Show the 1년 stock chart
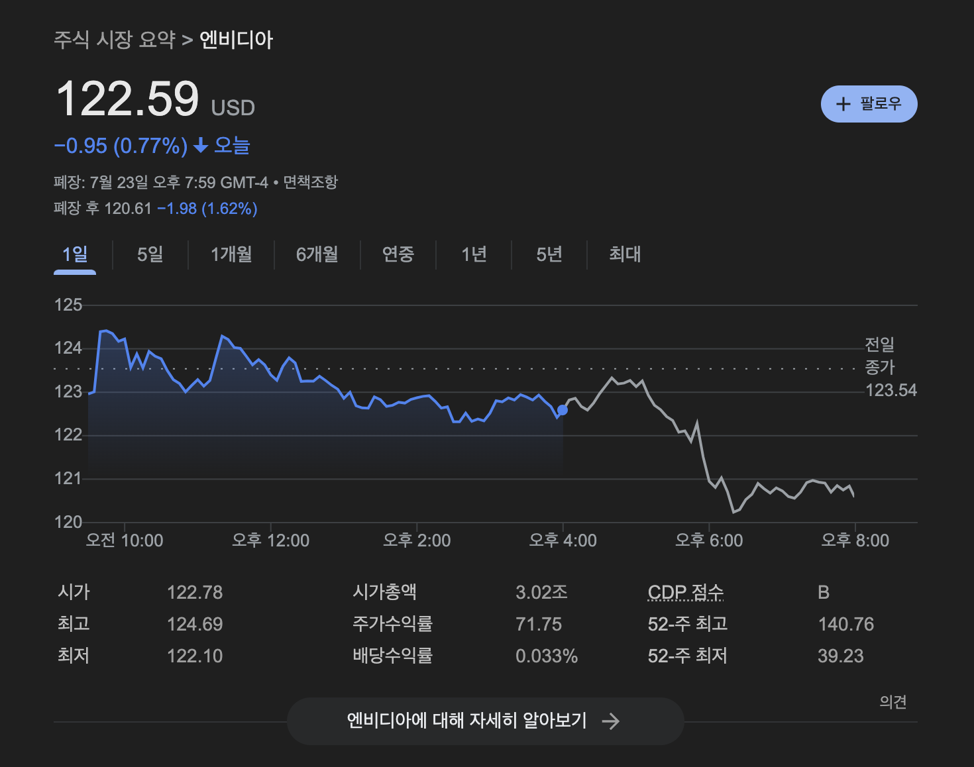Viewport: 974px width, 767px height. 473,254
